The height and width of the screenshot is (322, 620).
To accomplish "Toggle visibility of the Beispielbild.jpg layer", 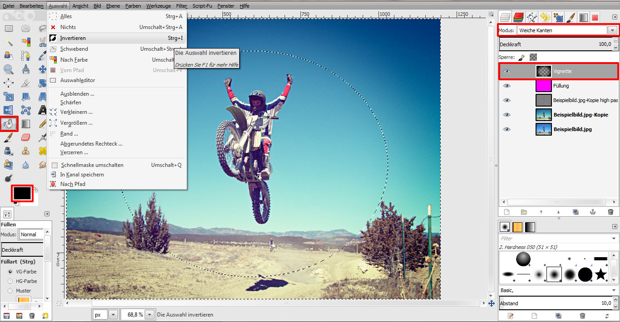I will point(507,129).
